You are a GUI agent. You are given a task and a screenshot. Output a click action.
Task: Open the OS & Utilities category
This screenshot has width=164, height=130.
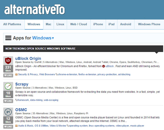[x=42, y=126]
